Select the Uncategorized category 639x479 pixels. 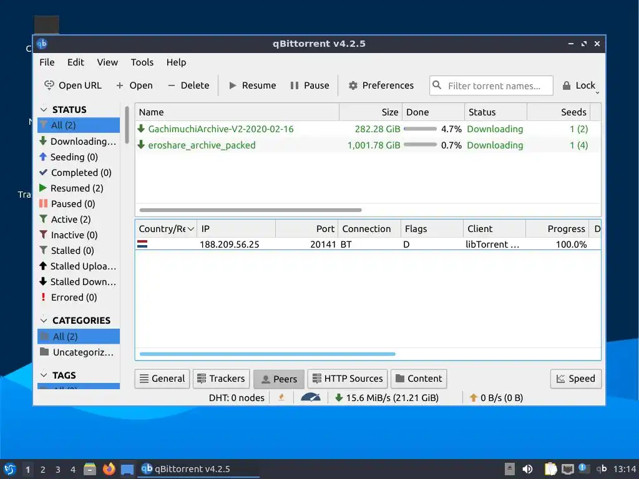point(79,352)
